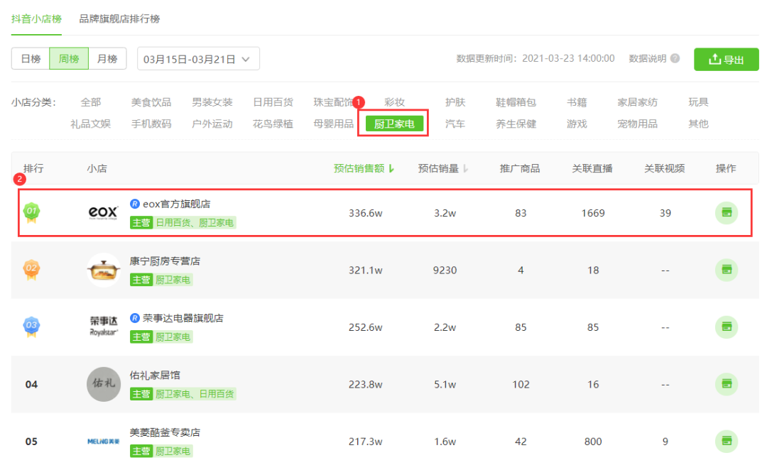Click the eox shop logo
This screenshot has height=470, width=767.
103,213
